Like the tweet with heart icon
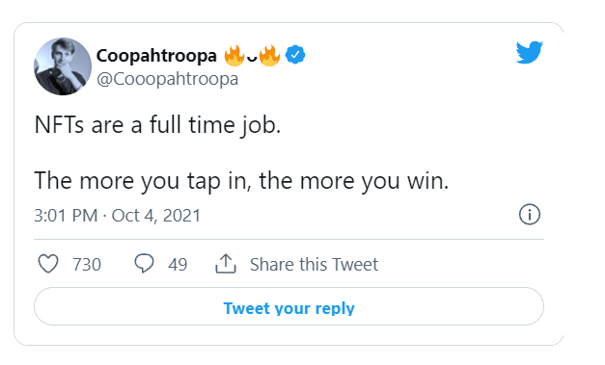This screenshot has width=605, height=365. tap(48, 264)
